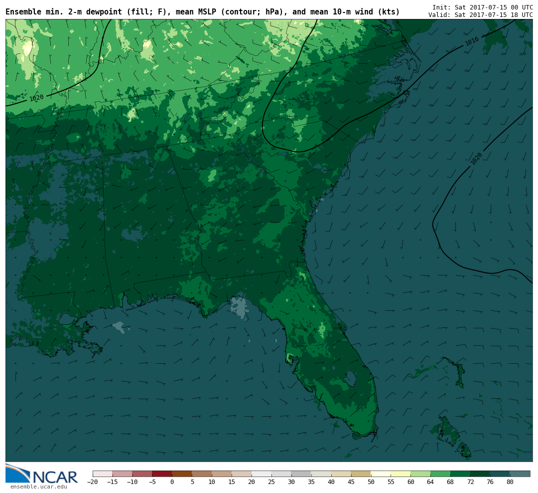This screenshot has width=538, height=493.
Task: Pick the color swatch between 15 and 20
Action: pyautogui.click(x=242, y=474)
